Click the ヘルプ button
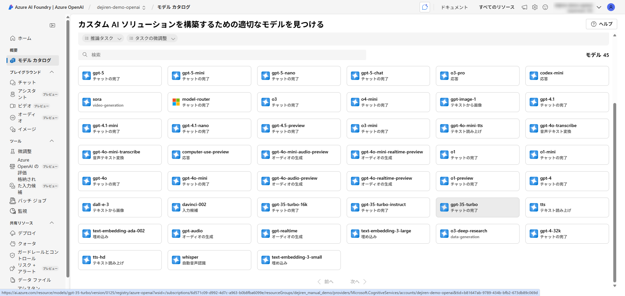Image resolution: width=625 pixels, height=296 pixels. 602,24
